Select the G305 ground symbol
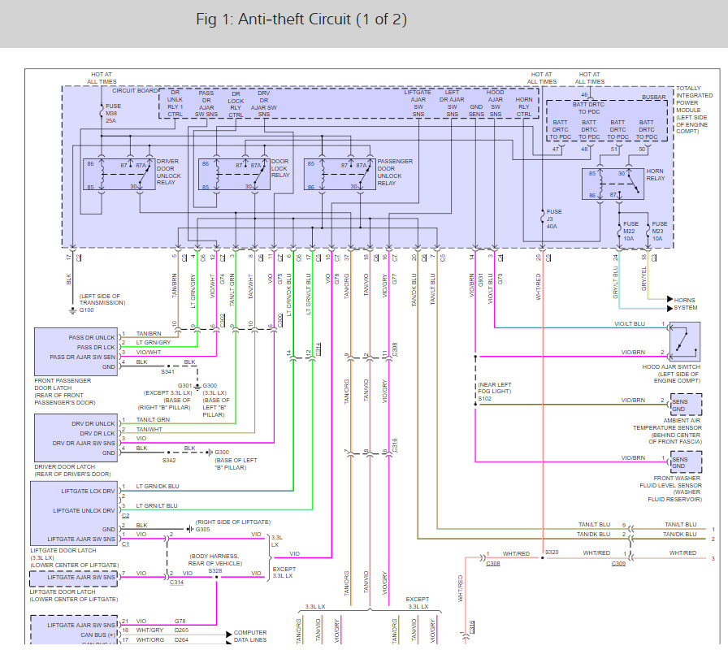Image resolution: width=728 pixels, height=650 pixels. click(x=190, y=529)
